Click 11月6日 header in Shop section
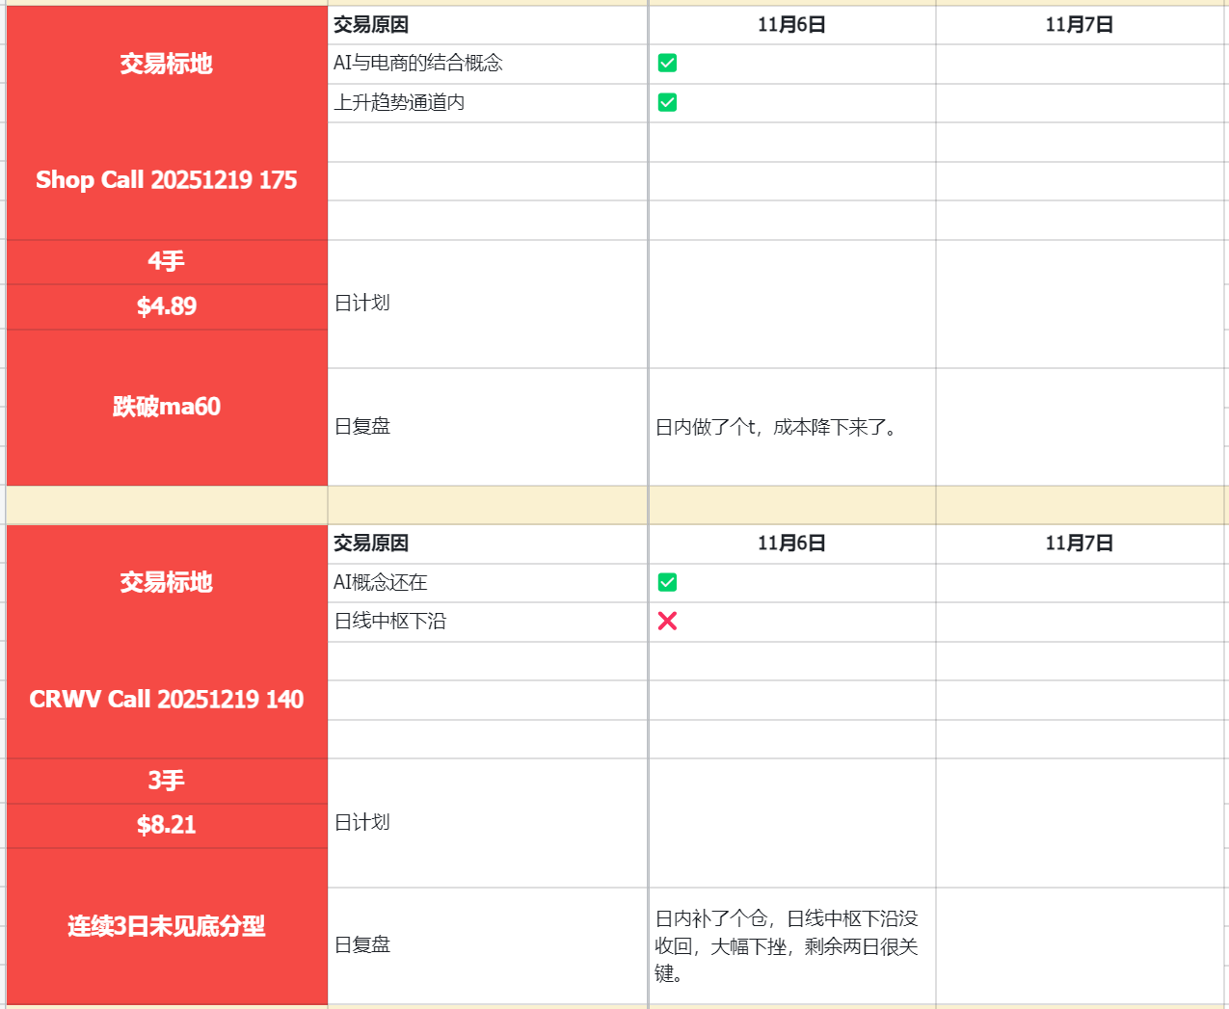The height and width of the screenshot is (1009, 1229). [x=791, y=25]
